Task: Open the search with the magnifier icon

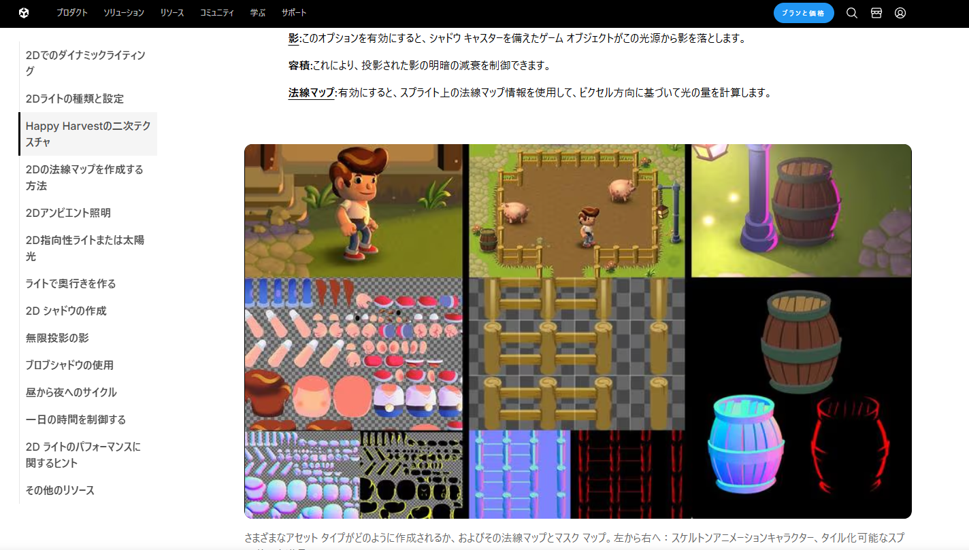Action: 851,13
